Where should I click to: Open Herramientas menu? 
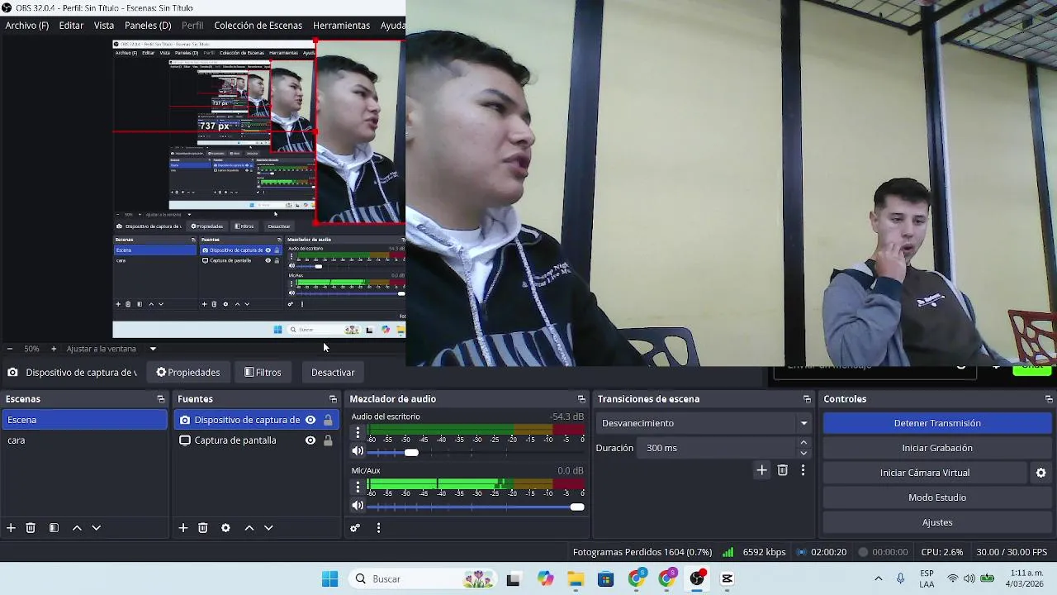[x=341, y=26]
